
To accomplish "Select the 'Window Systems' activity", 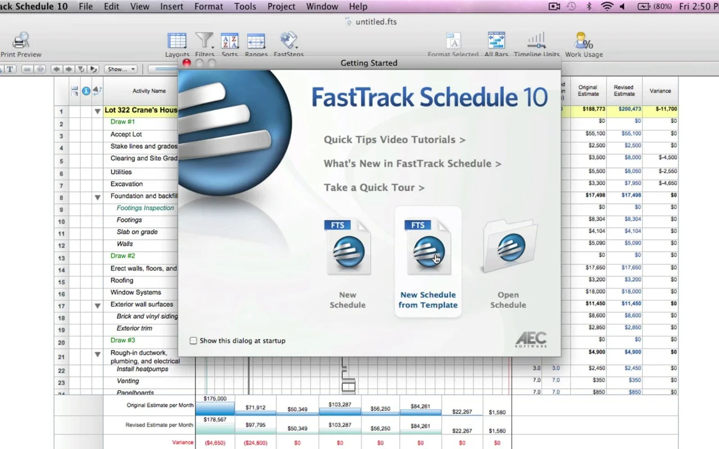I will pyautogui.click(x=136, y=292).
